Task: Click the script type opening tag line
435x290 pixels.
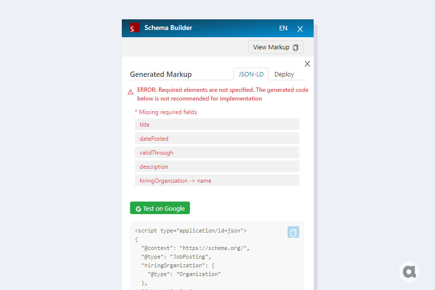Action: (x=190, y=231)
